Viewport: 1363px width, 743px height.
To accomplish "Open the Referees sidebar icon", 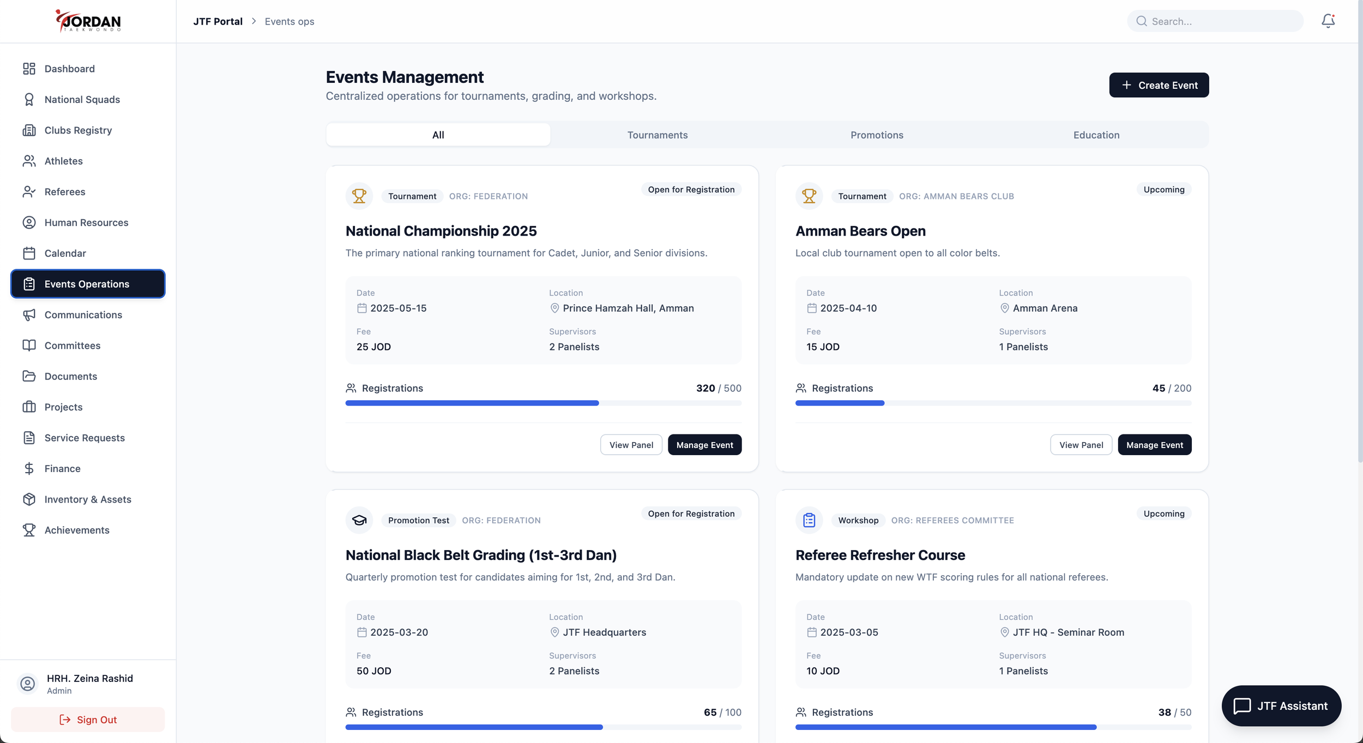I will pos(29,192).
